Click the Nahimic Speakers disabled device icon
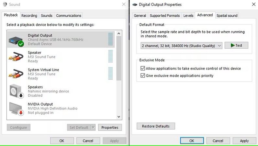This screenshot has height=146, width=258. (17, 91)
